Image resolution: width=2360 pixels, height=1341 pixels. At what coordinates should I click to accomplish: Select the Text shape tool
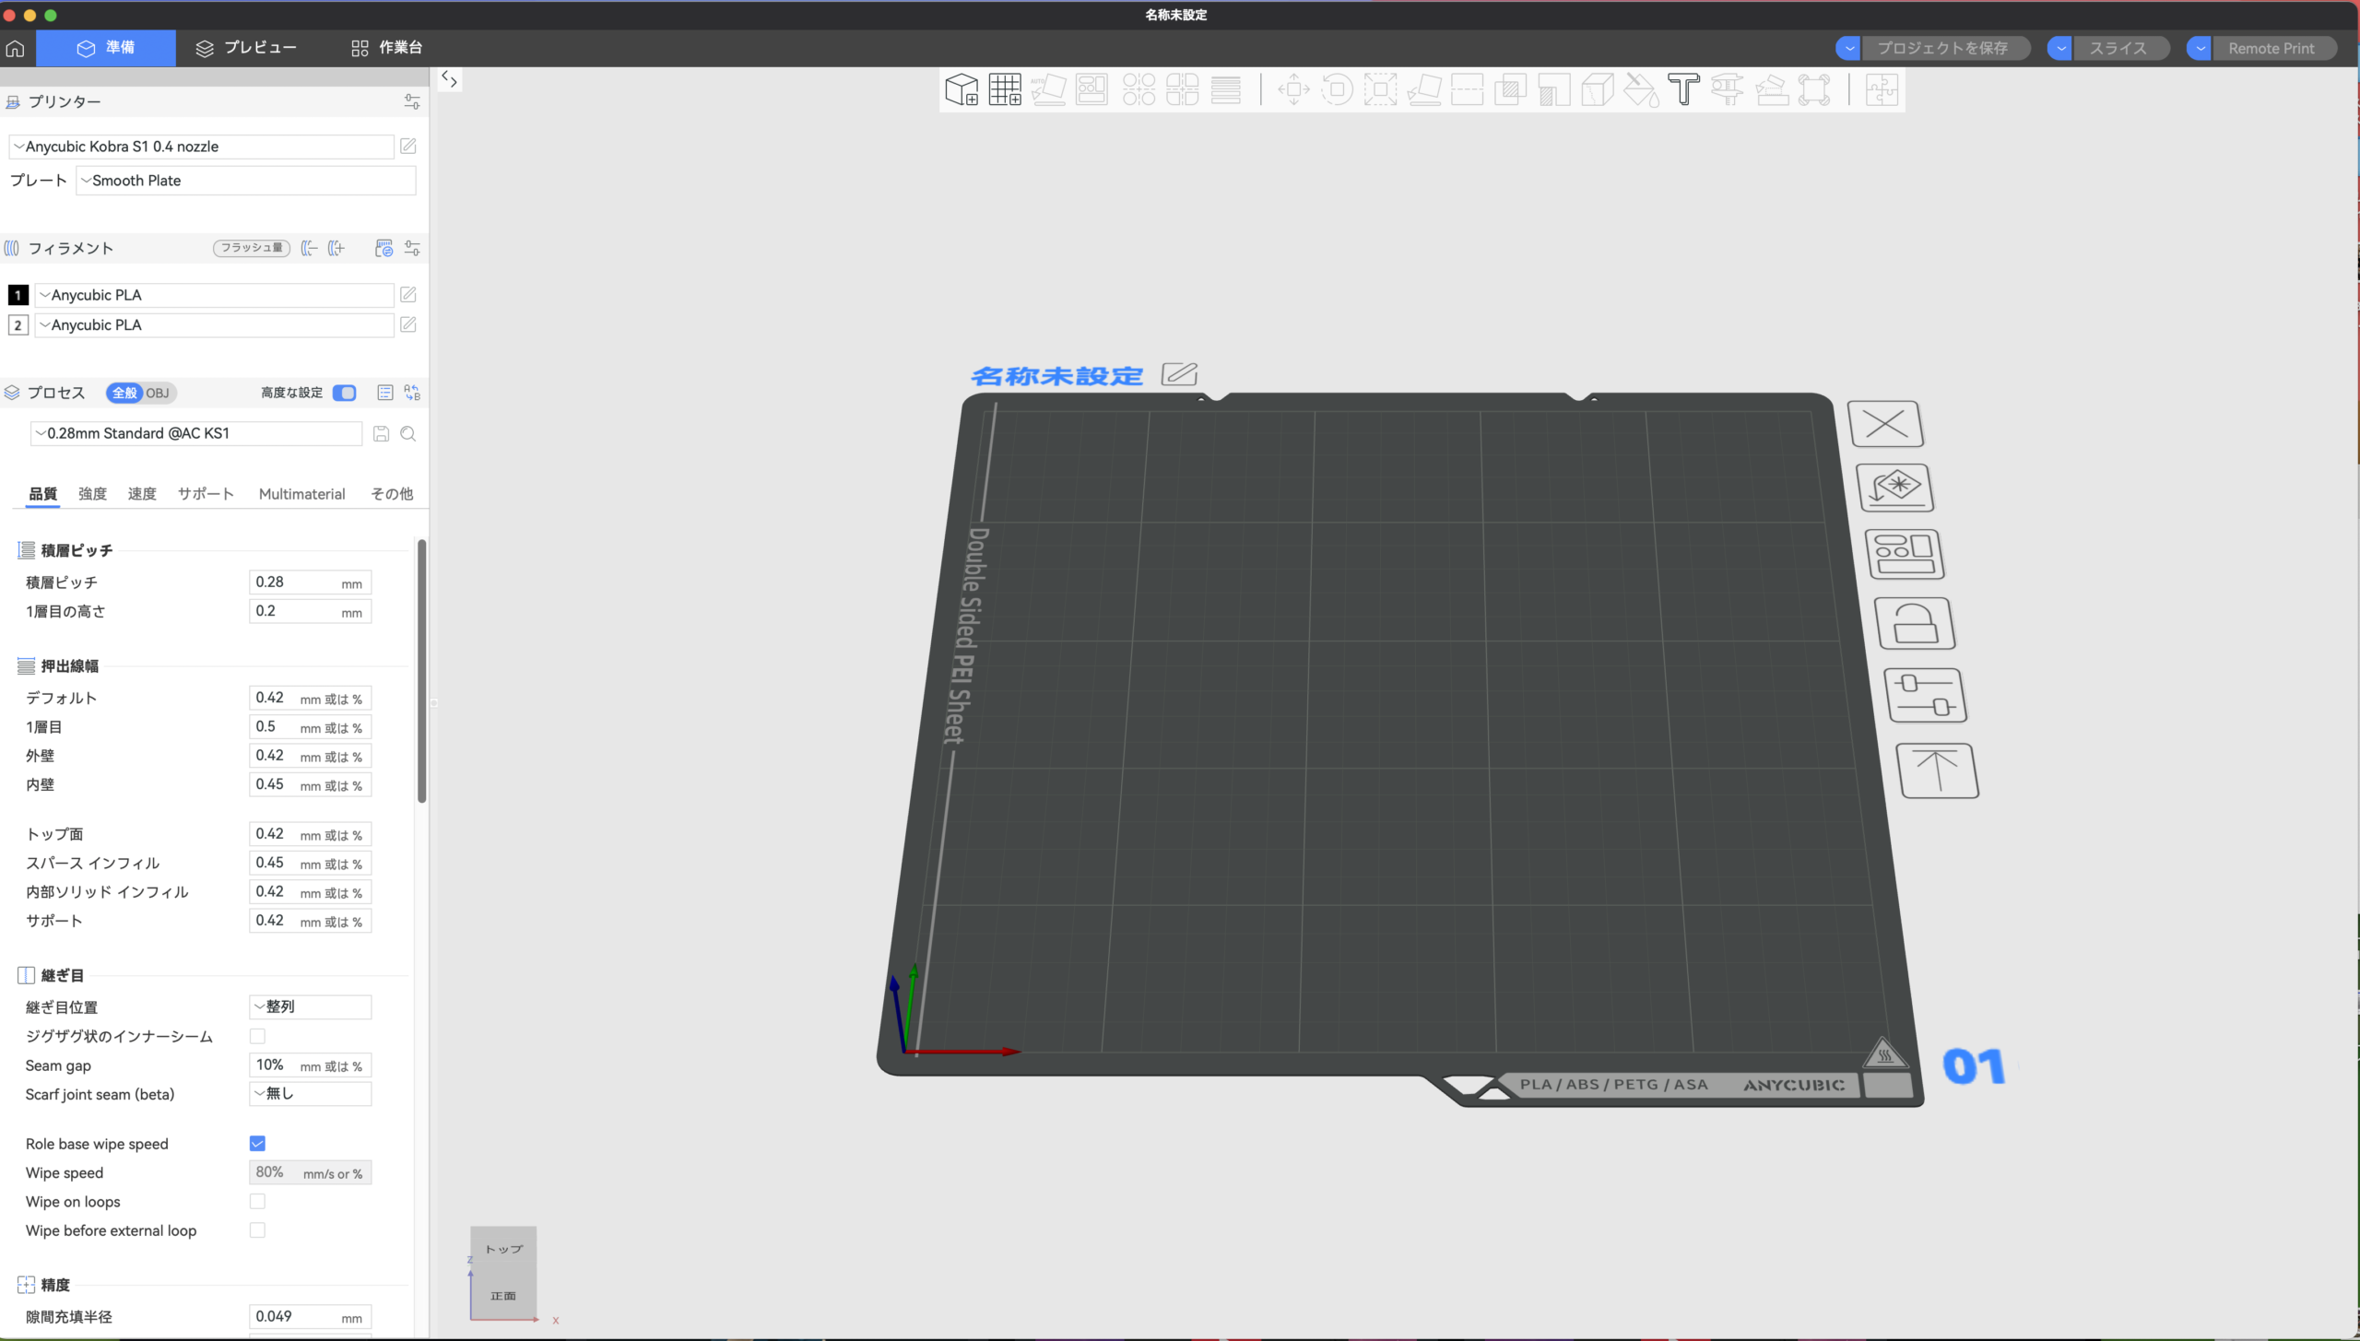1683,89
